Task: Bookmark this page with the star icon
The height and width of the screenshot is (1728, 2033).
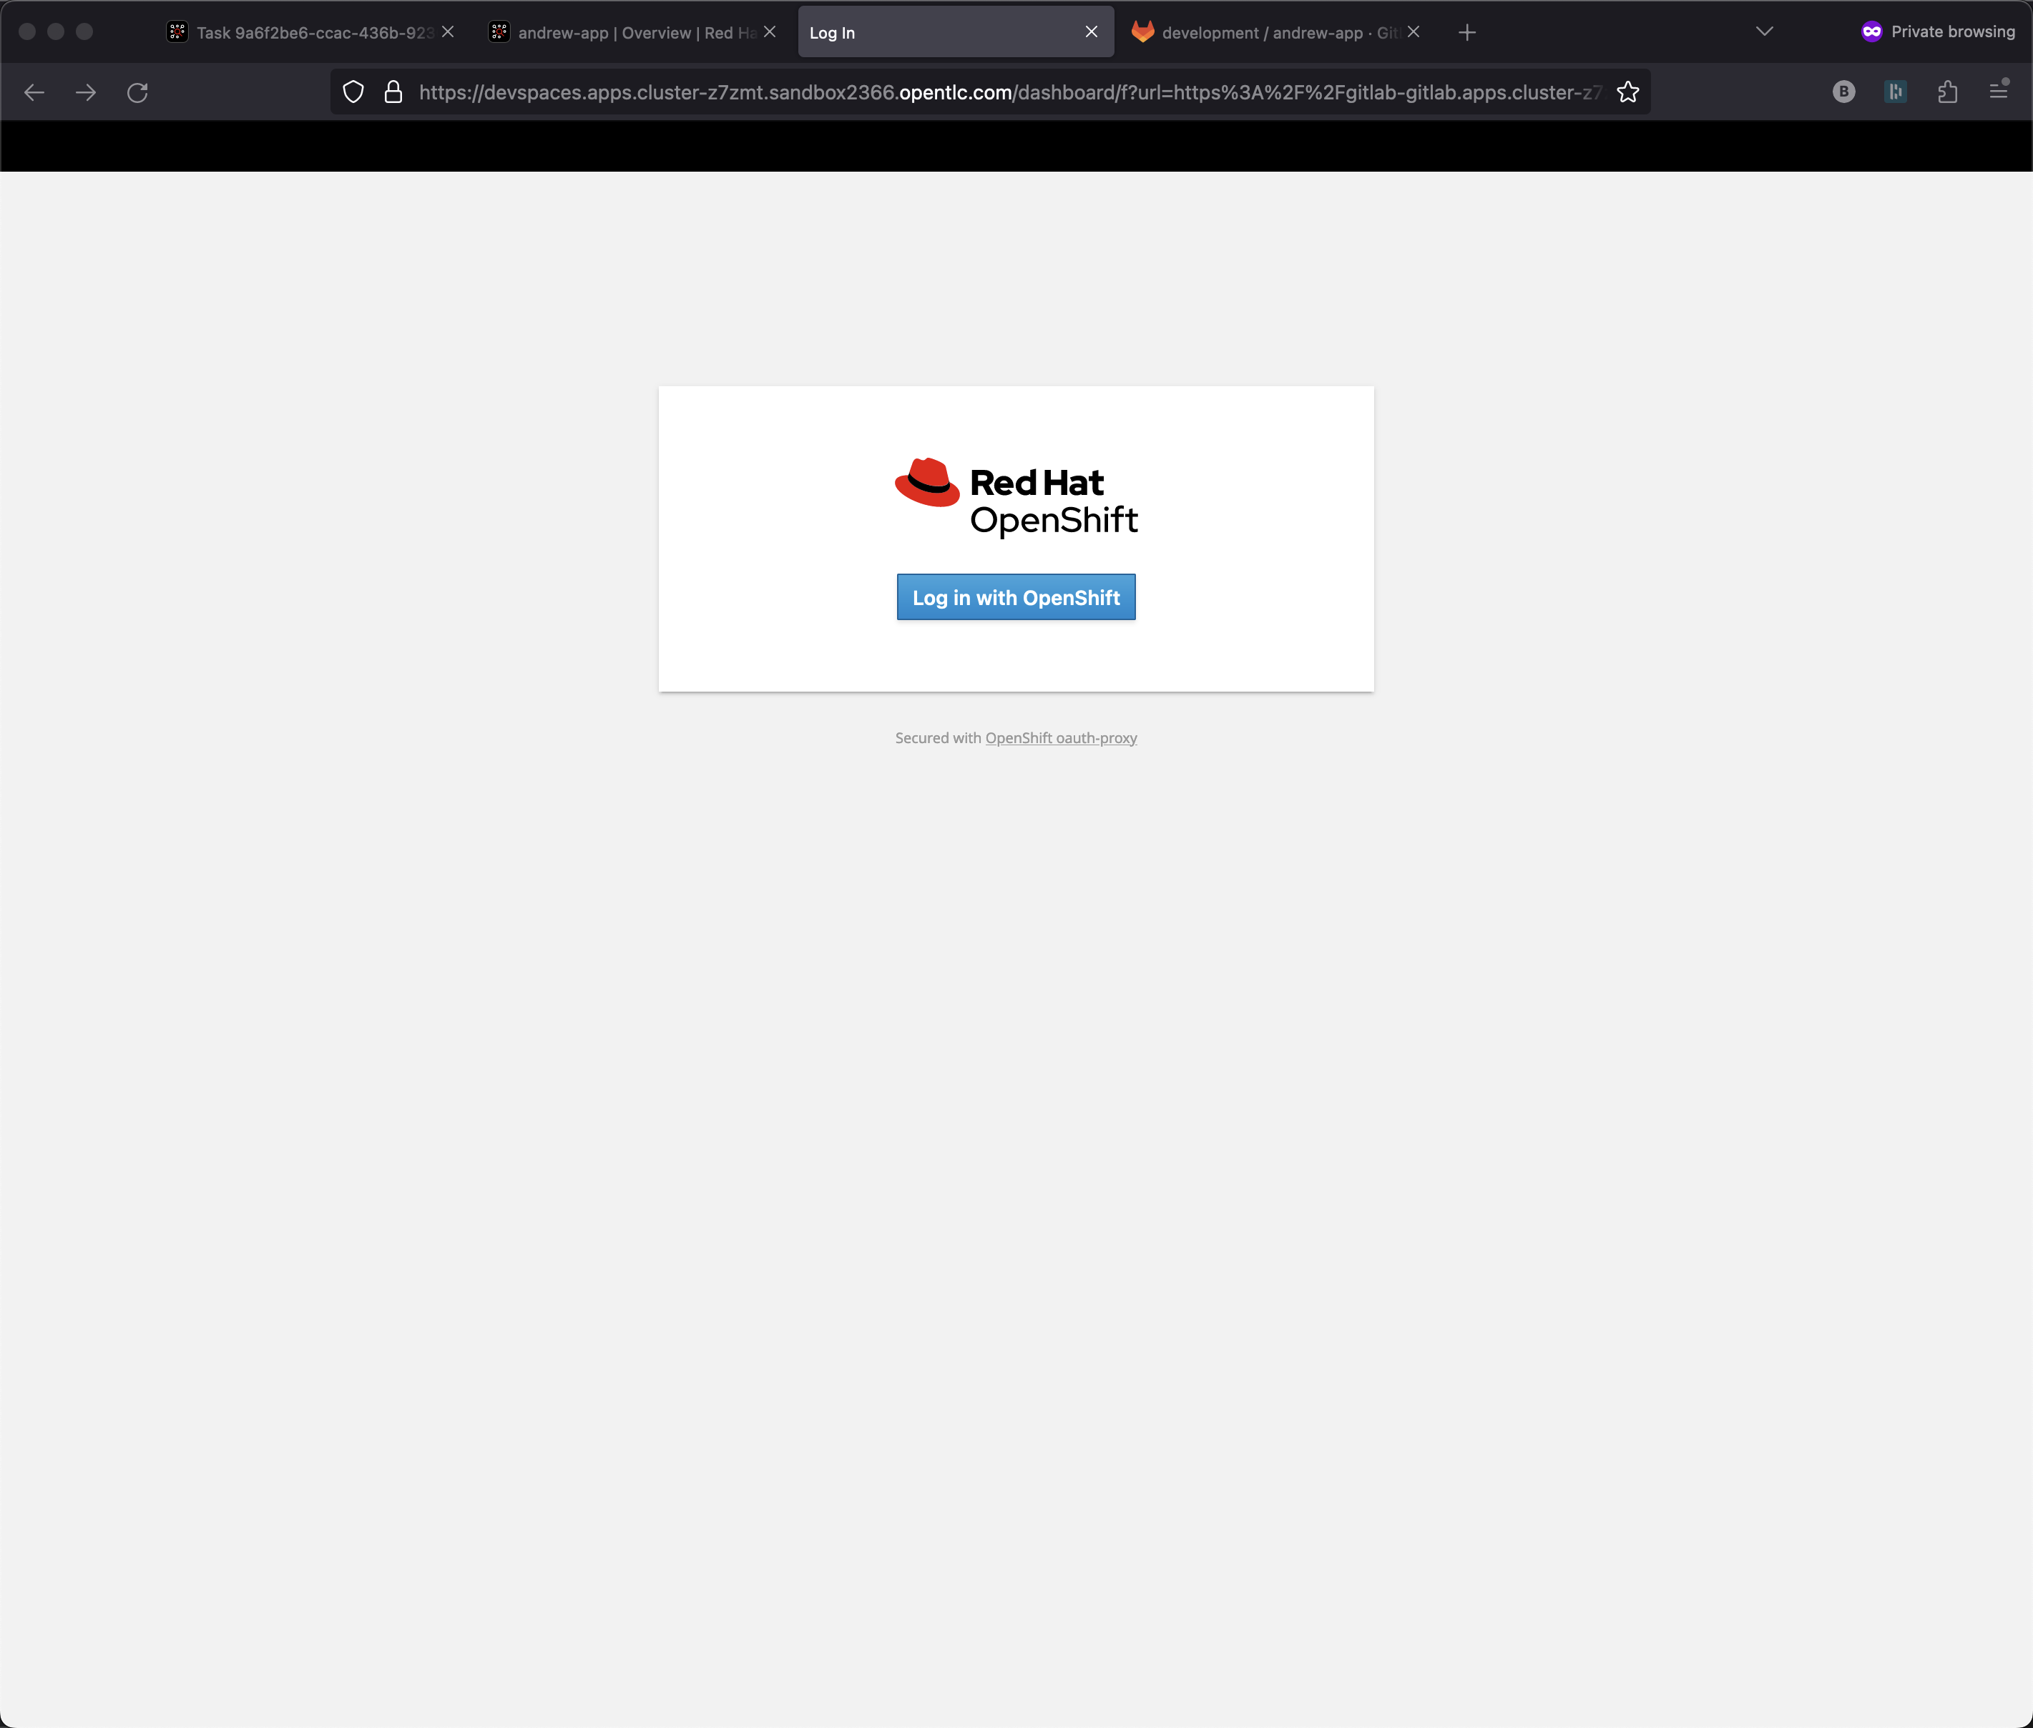Action: (x=1627, y=92)
